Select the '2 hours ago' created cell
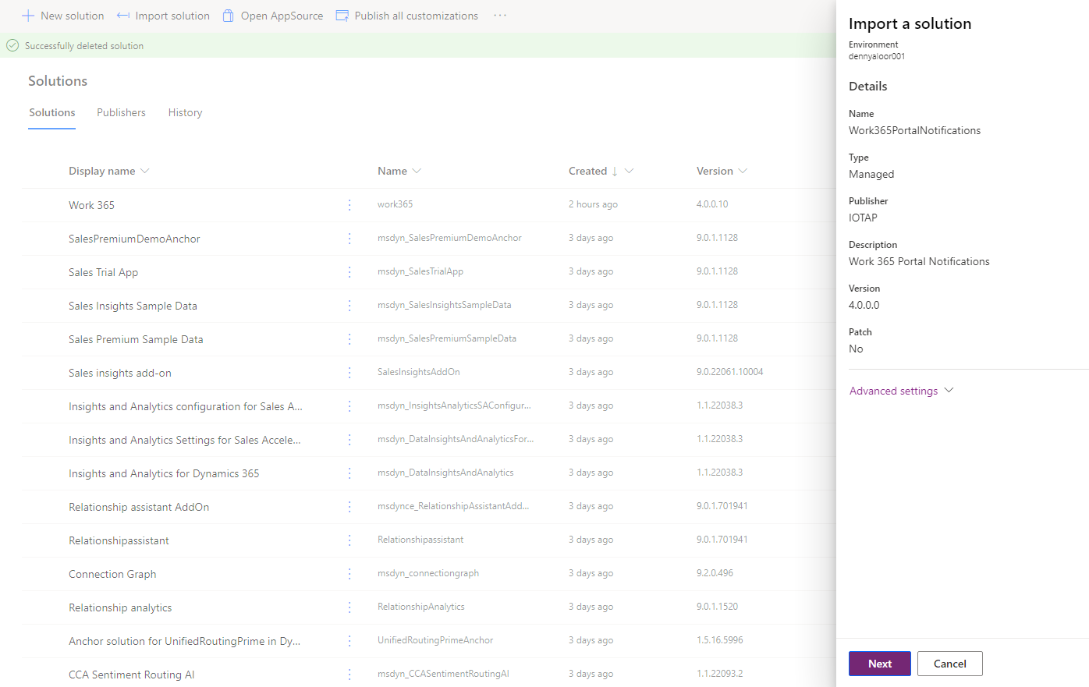 pos(593,204)
